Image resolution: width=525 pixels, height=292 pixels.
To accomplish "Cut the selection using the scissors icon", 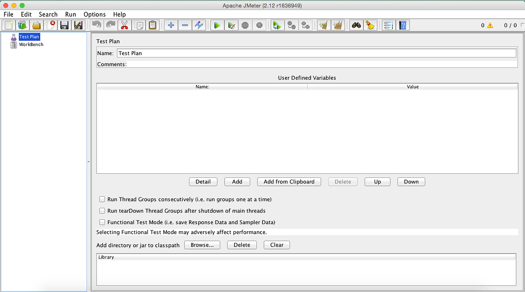I will point(124,25).
